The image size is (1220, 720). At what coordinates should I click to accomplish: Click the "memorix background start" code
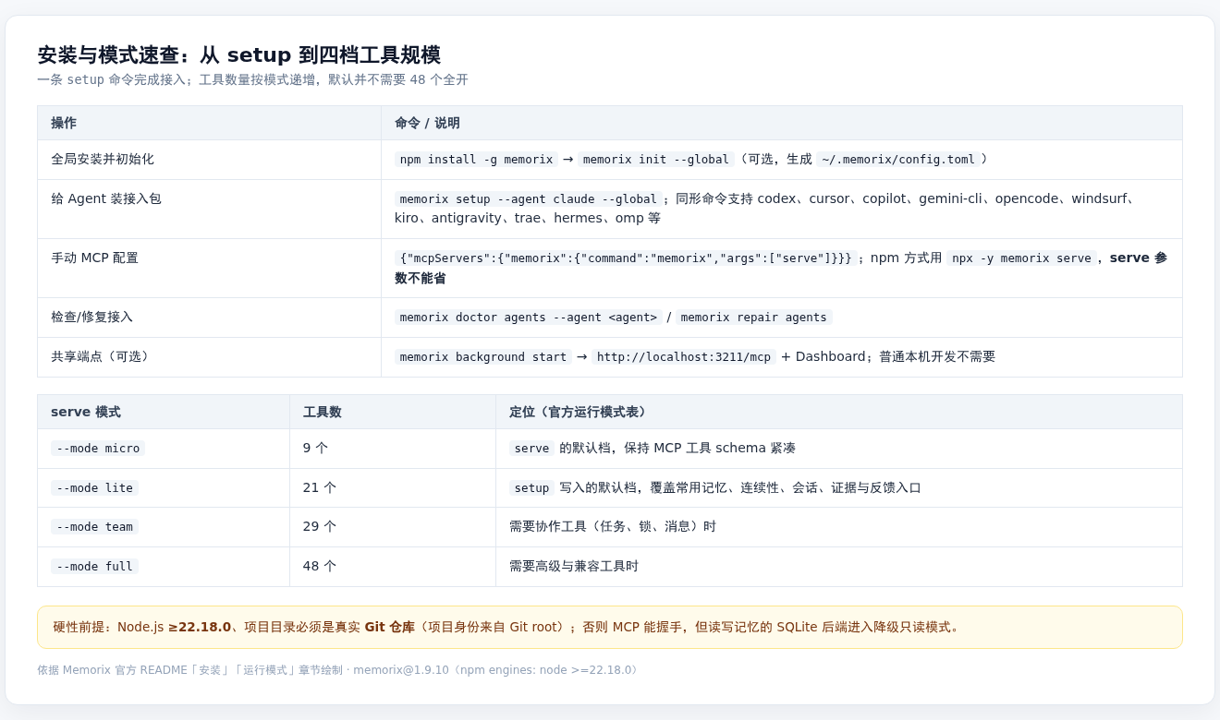point(484,357)
